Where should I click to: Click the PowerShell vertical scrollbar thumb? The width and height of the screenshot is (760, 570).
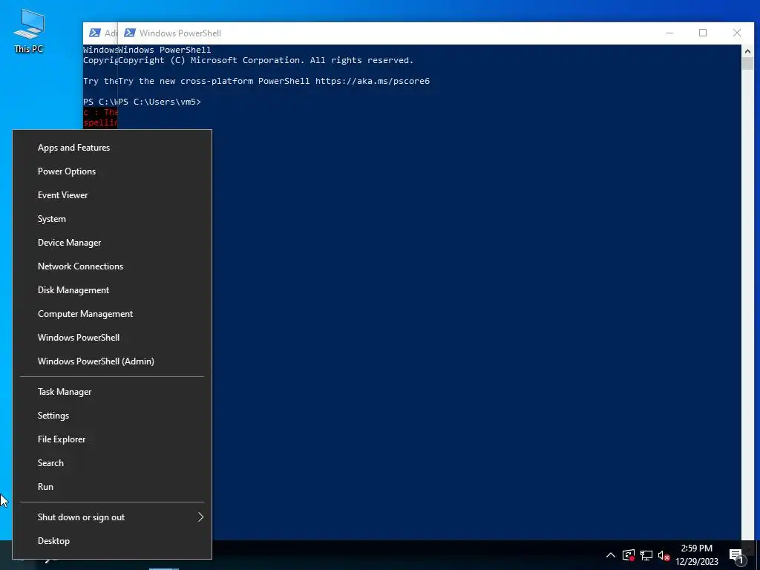point(747,64)
